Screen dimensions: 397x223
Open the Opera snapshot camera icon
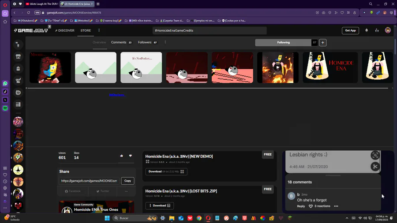coord(324,13)
